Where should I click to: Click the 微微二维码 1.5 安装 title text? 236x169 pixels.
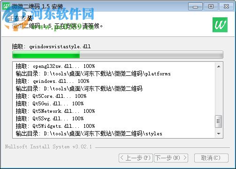pos(37,7)
